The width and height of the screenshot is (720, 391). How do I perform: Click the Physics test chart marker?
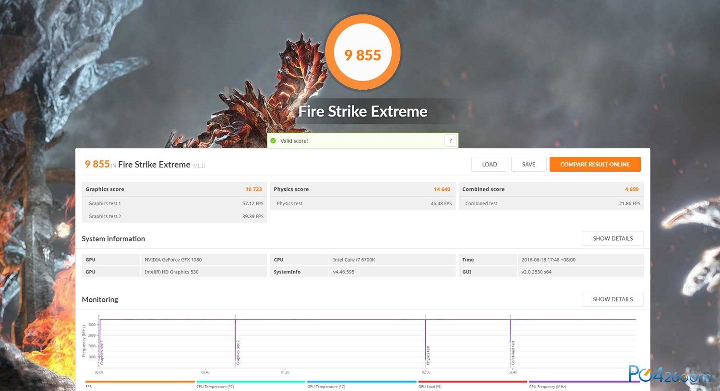point(428,355)
